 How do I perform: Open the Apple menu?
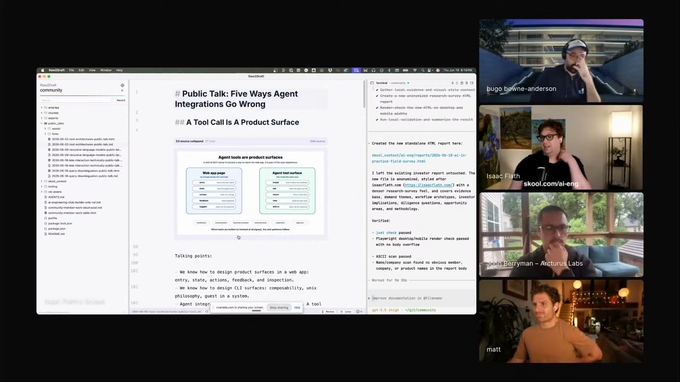point(43,70)
